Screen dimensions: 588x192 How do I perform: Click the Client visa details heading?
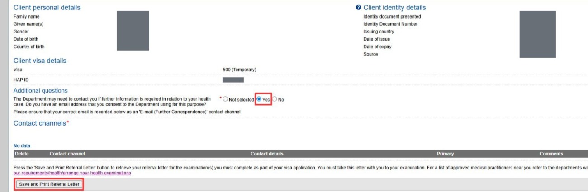point(40,61)
